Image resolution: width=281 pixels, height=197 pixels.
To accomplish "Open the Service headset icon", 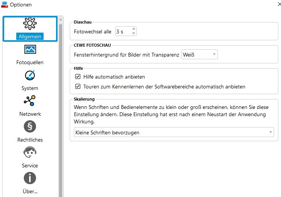I will tap(30, 152).
